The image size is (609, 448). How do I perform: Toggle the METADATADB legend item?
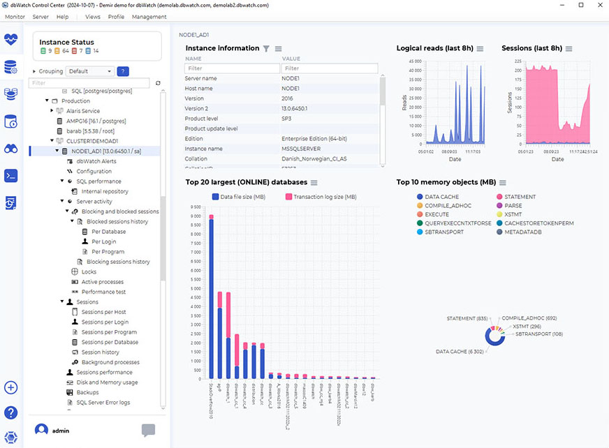point(519,232)
